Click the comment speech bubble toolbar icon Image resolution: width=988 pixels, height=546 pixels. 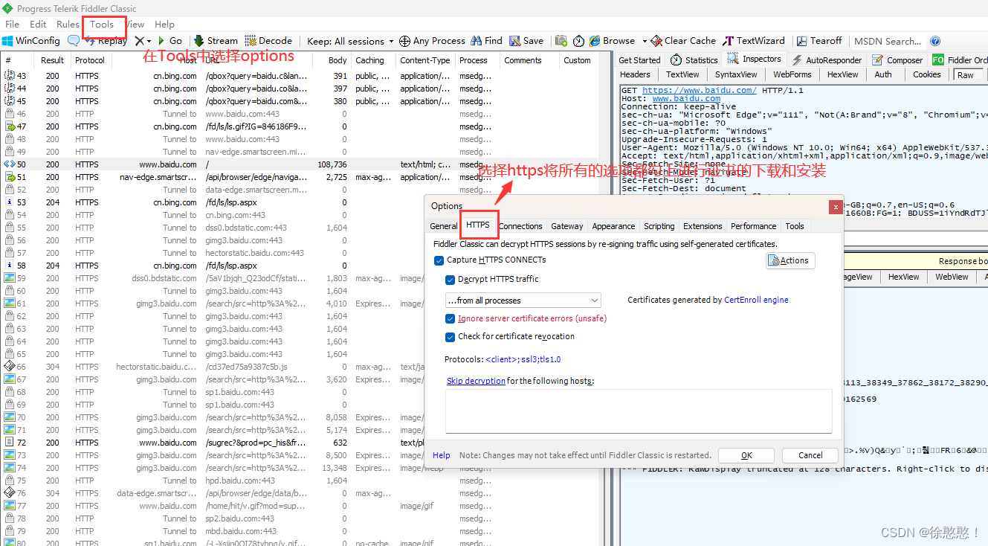(74, 41)
